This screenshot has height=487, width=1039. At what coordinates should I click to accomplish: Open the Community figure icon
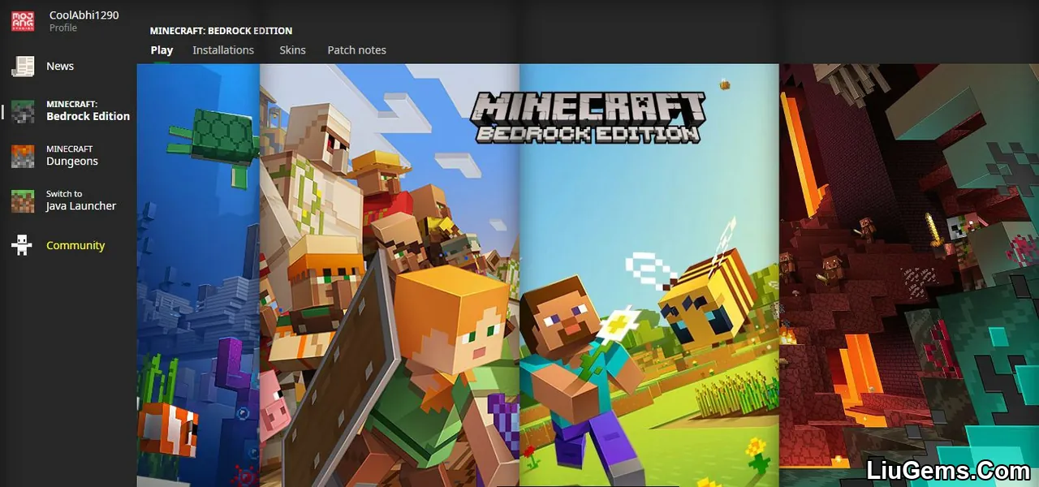[x=23, y=245]
